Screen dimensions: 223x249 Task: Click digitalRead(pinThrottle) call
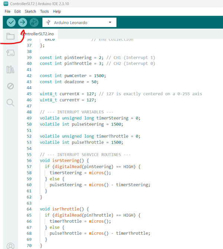click(84, 215)
